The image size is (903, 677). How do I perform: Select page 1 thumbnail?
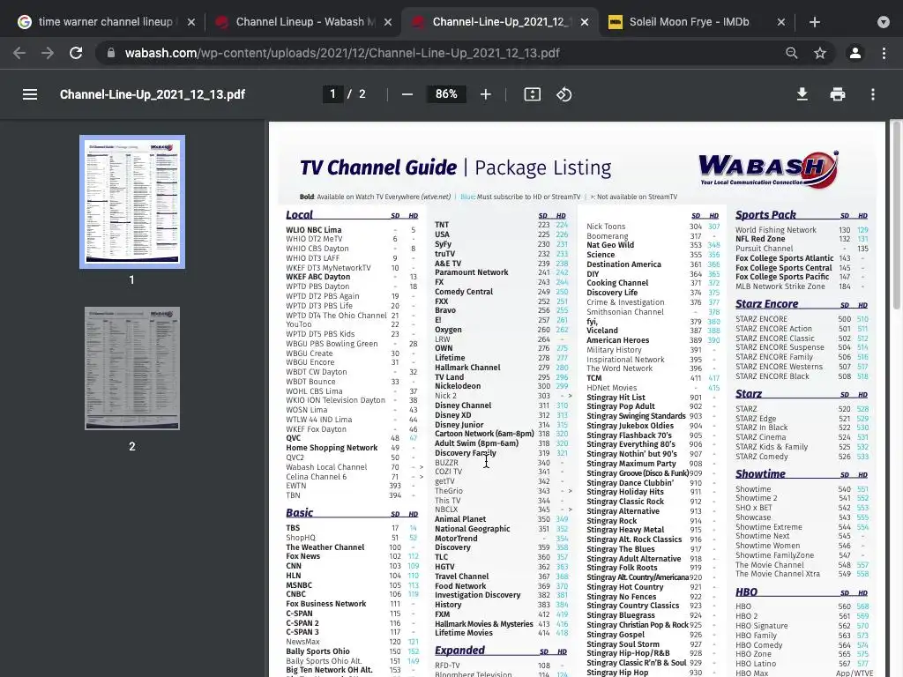132,202
